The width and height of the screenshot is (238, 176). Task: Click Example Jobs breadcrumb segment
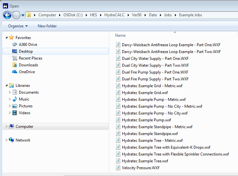tap(191, 15)
